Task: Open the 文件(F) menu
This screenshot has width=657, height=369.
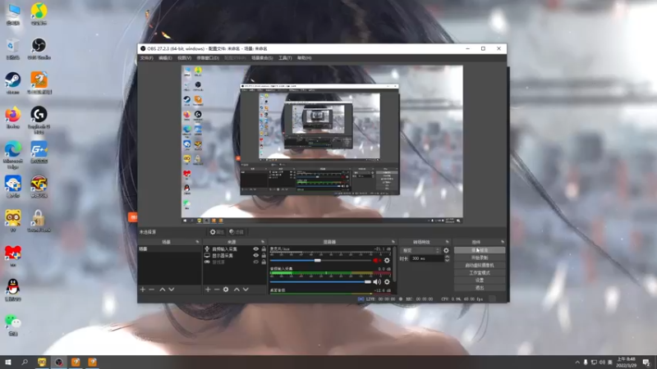Action: coord(147,58)
